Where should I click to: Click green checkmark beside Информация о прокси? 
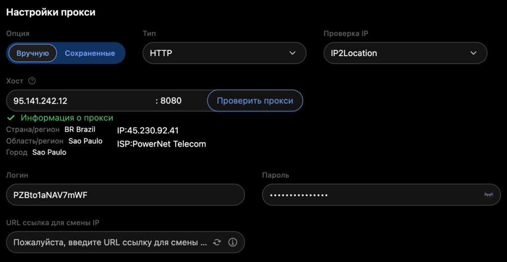point(11,118)
